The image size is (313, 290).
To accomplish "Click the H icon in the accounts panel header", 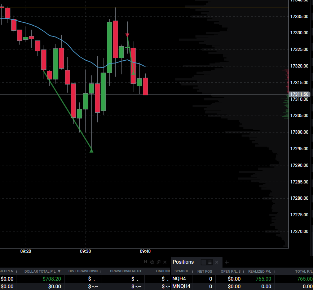I will click(x=146, y=262).
